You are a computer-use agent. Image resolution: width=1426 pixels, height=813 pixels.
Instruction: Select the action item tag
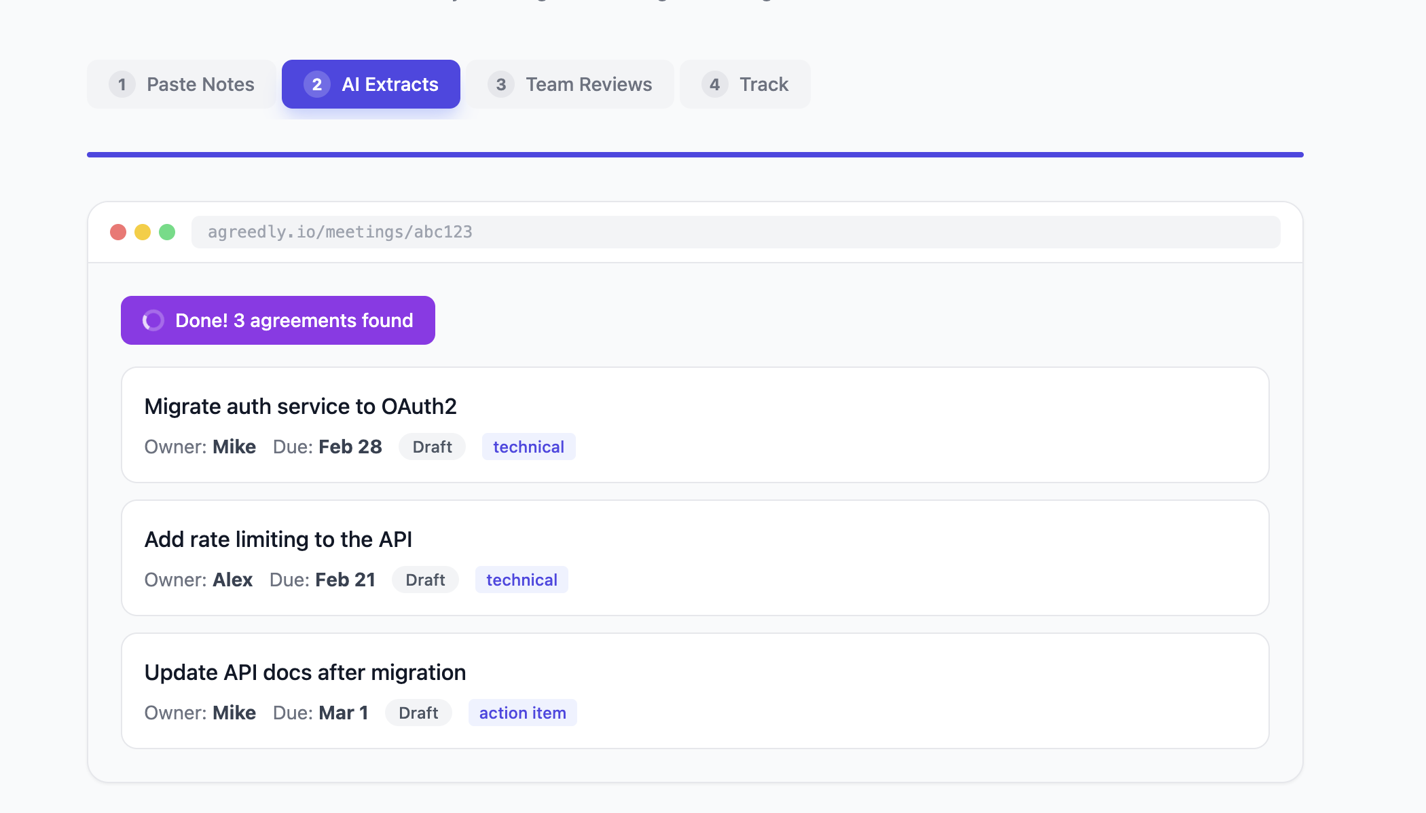coord(522,713)
